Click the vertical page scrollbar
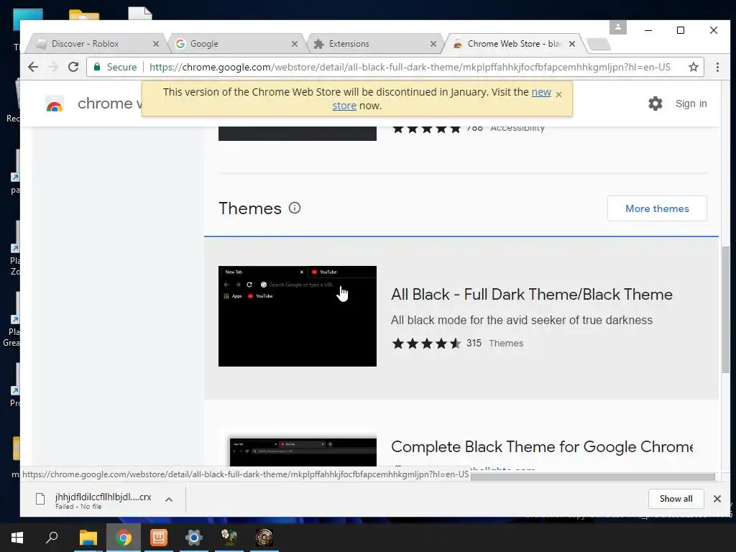The width and height of the screenshot is (736, 552). [726, 310]
